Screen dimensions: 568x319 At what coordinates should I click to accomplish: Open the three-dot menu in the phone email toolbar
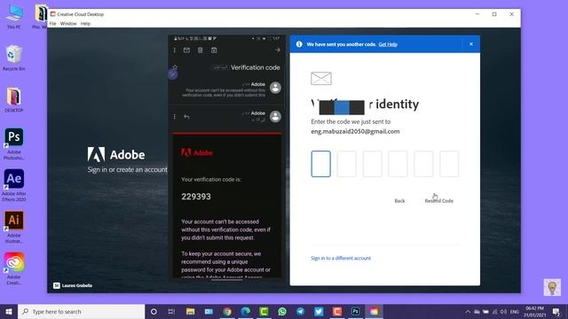[174, 51]
